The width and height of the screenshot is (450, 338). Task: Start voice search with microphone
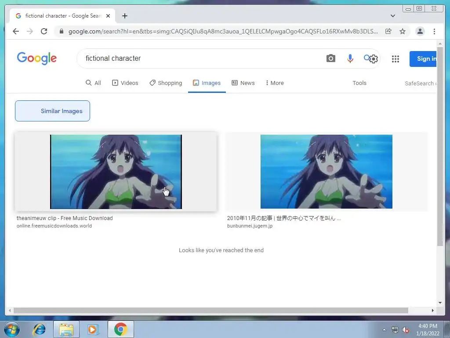[350, 59]
